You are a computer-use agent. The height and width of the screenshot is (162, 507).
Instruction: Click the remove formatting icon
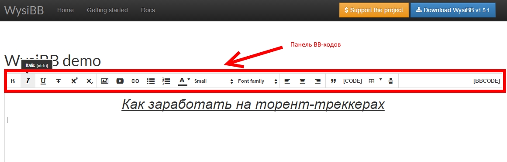pos(390,81)
